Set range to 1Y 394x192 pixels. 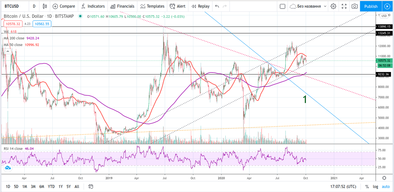click(x=61, y=186)
